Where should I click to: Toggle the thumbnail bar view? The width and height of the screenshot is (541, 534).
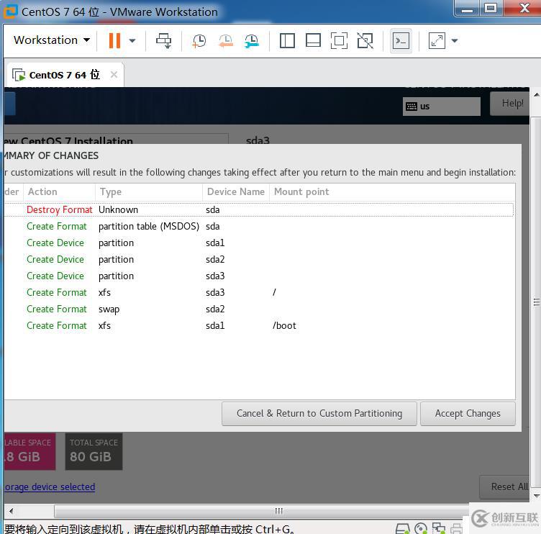[x=313, y=41]
